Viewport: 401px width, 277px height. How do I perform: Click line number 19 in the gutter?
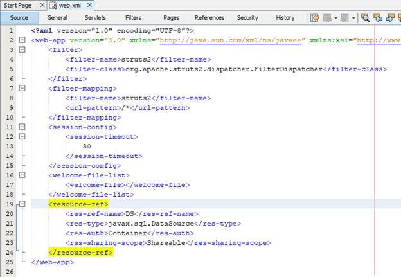[10, 204]
